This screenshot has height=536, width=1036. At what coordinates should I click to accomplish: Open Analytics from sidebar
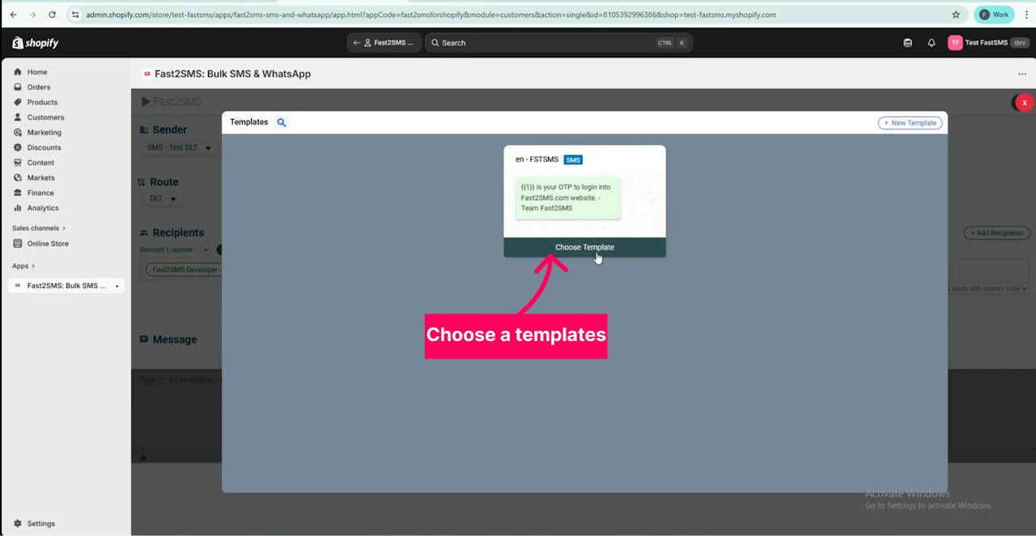[x=43, y=208]
